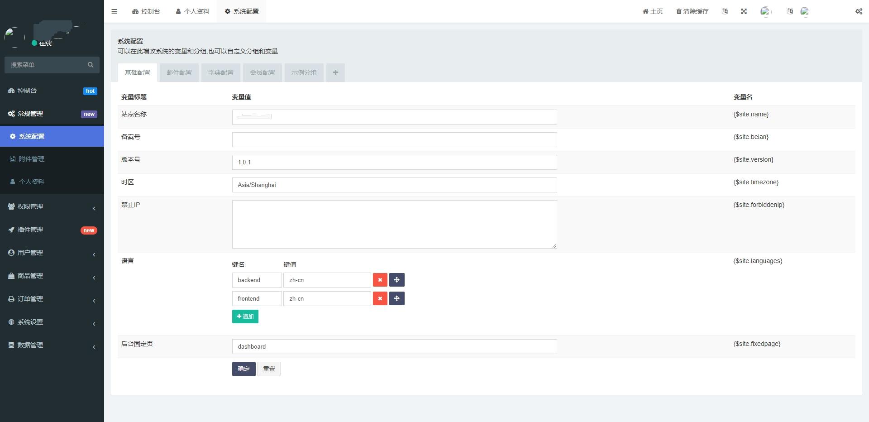Click the hot badge next to 控制台

click(91, 91)
